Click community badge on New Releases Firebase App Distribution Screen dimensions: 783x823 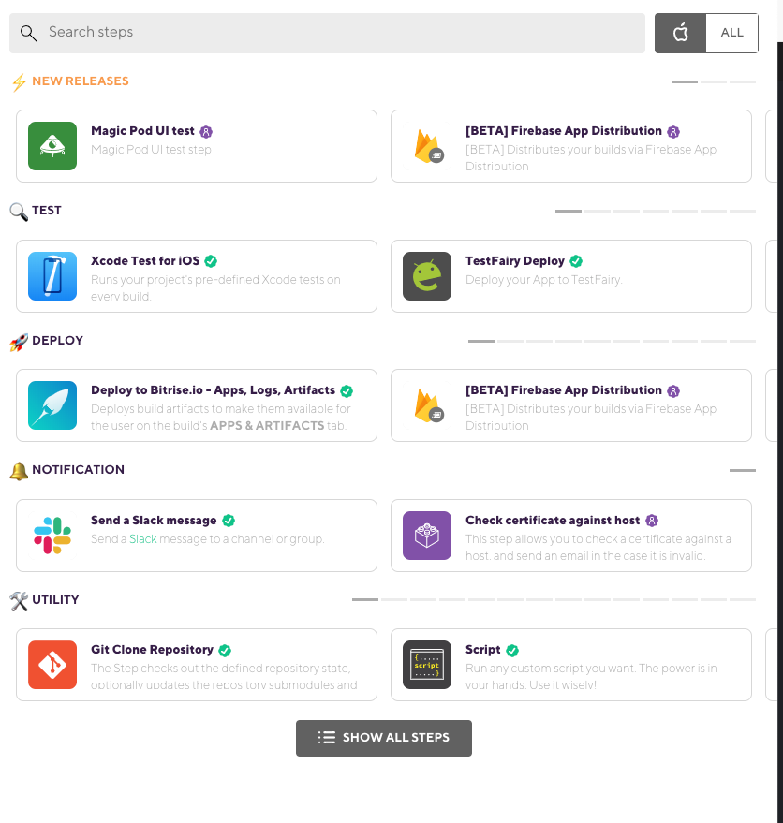click(x=673, y=132)
